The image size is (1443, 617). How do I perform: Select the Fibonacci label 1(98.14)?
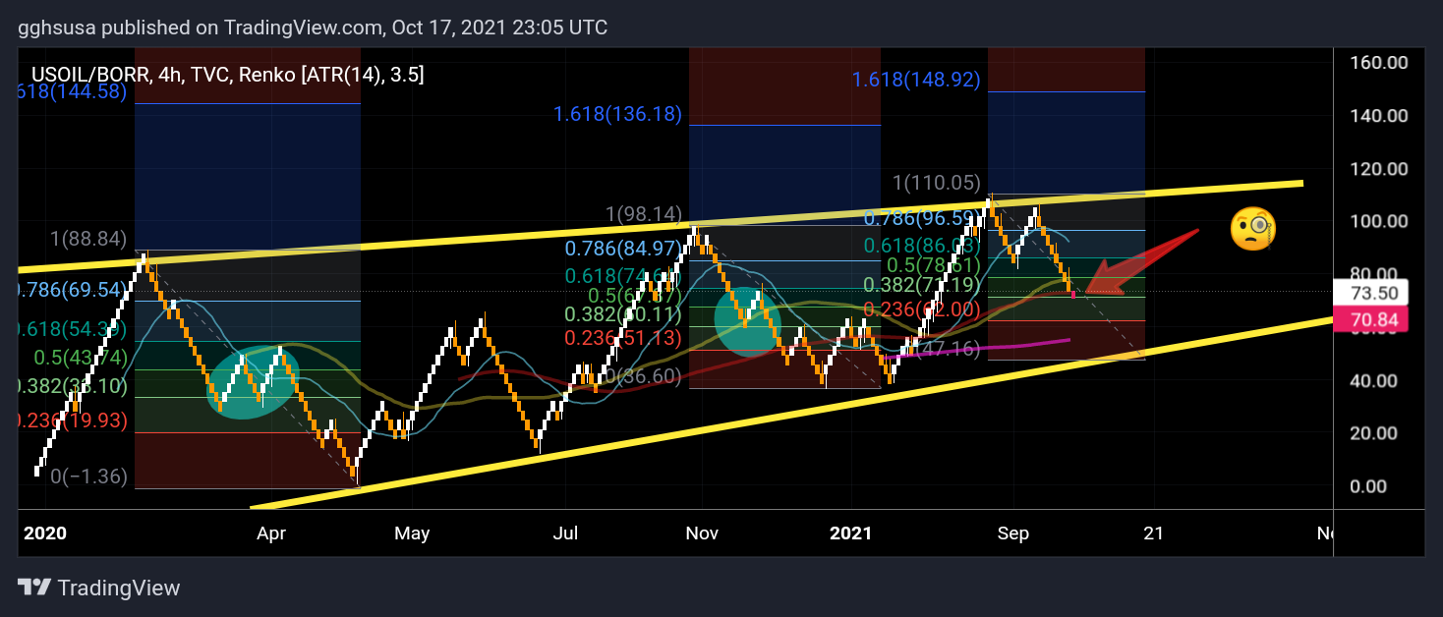pos(644,214)
